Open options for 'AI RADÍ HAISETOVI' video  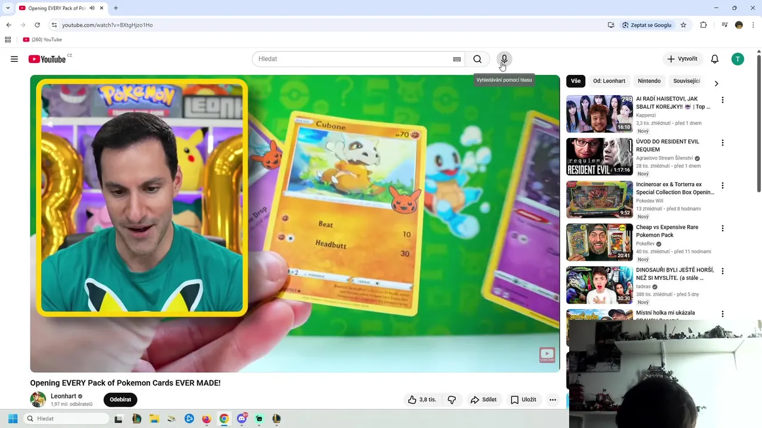tap(723, 100)
